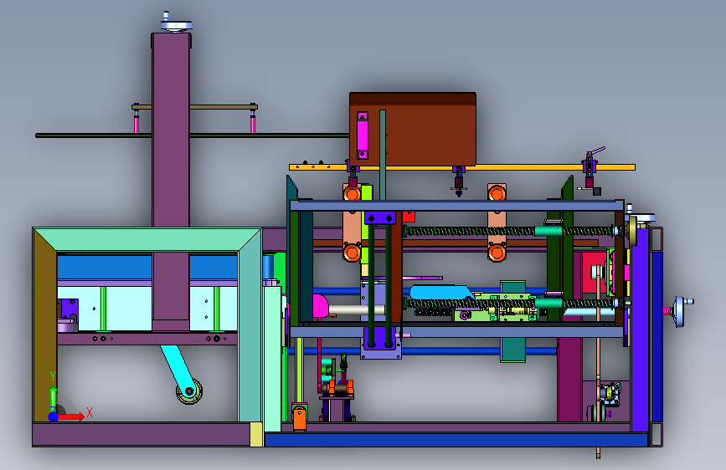This screenshot has width=726, height=470.
Task: Select the teal block below the lower beam
Action: pyautogui.click(x=513, y=350)
